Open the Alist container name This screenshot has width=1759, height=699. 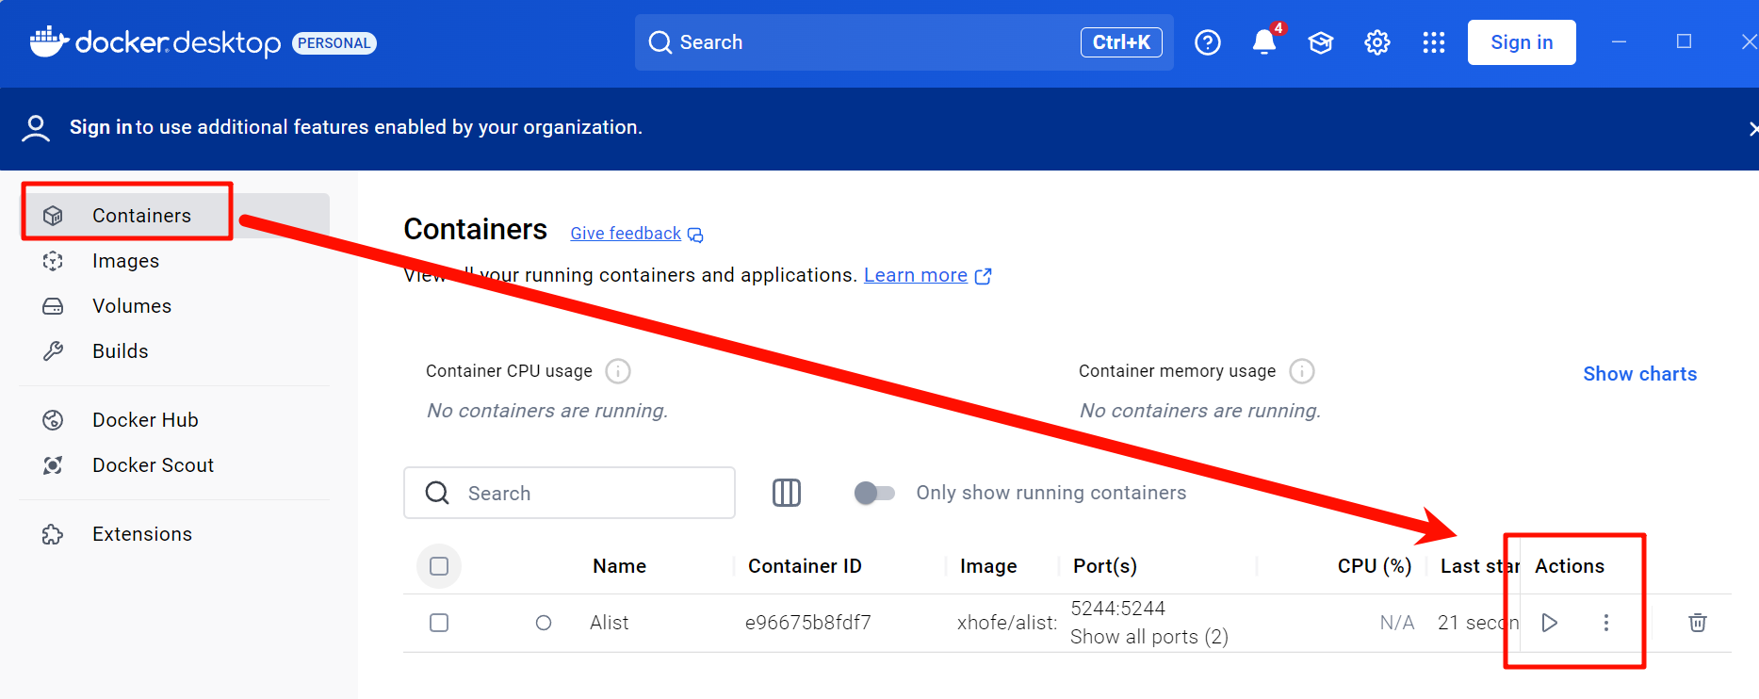pyautogui.click(x=610, y=623)
